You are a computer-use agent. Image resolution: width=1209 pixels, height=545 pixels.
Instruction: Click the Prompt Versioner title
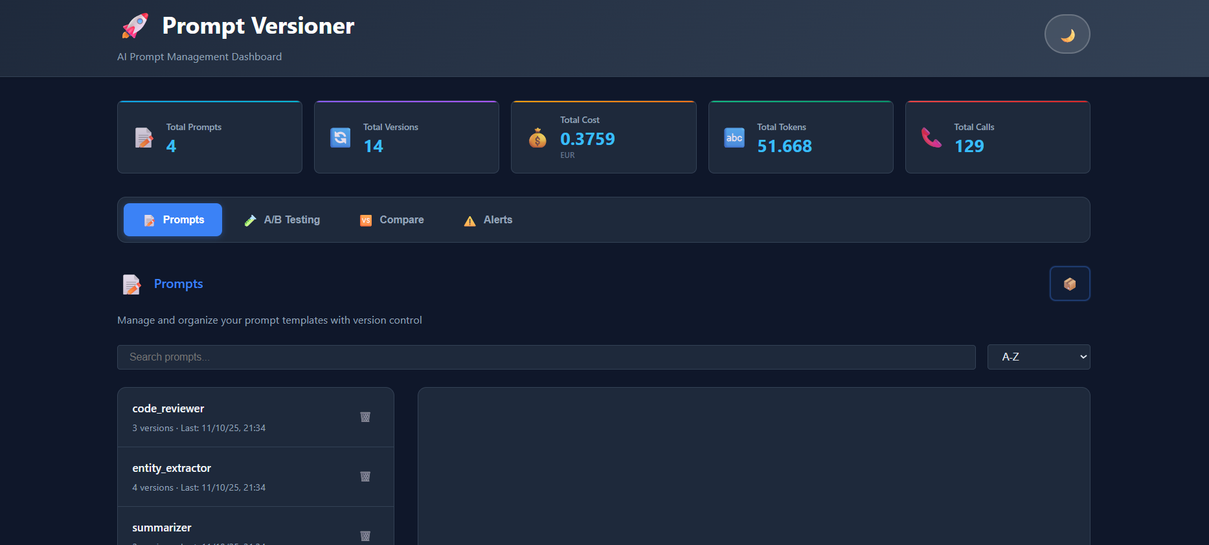point(258,26)
